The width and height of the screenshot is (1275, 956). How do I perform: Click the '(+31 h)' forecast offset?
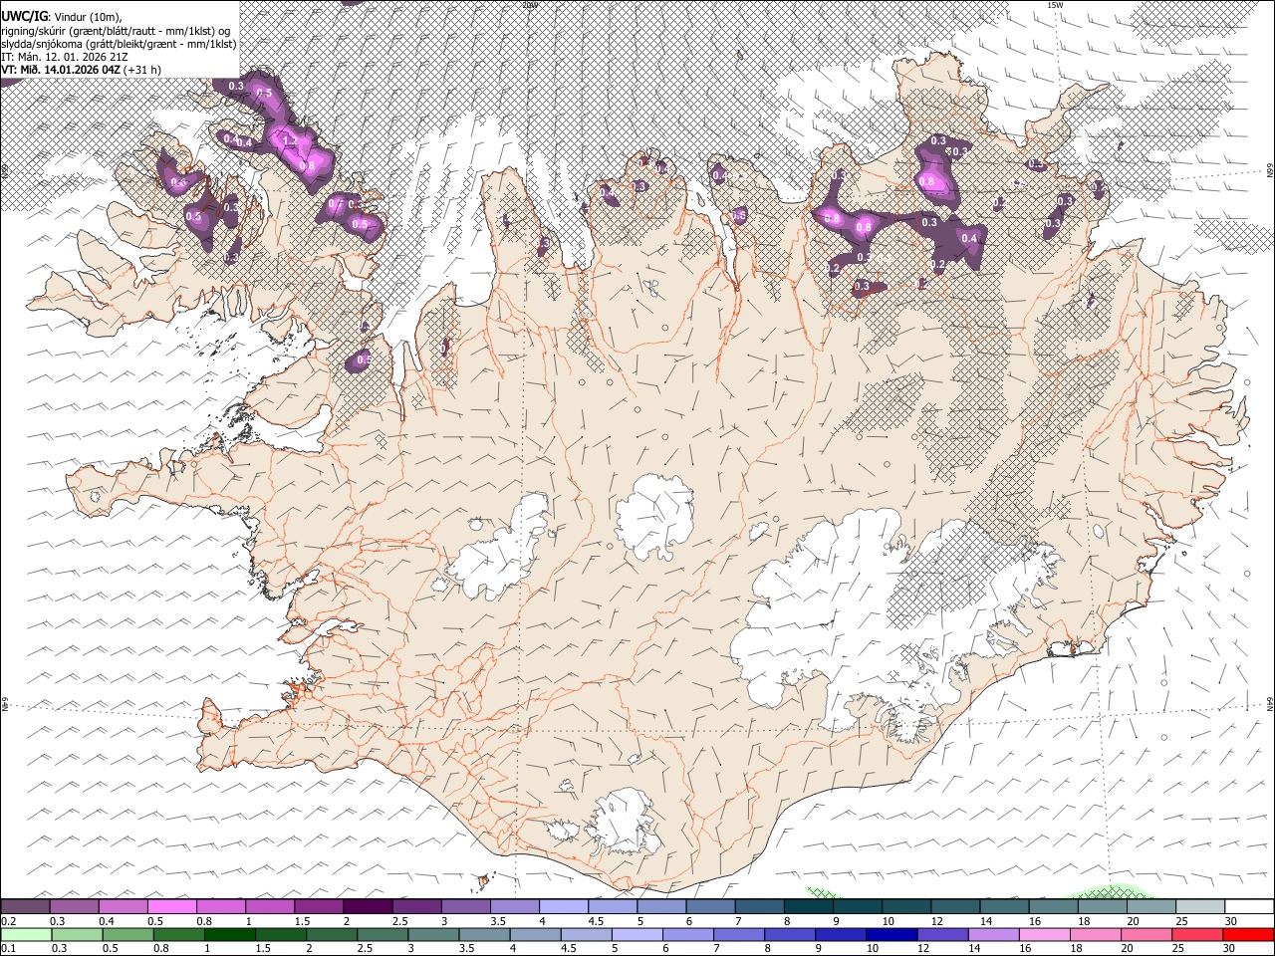142,70
